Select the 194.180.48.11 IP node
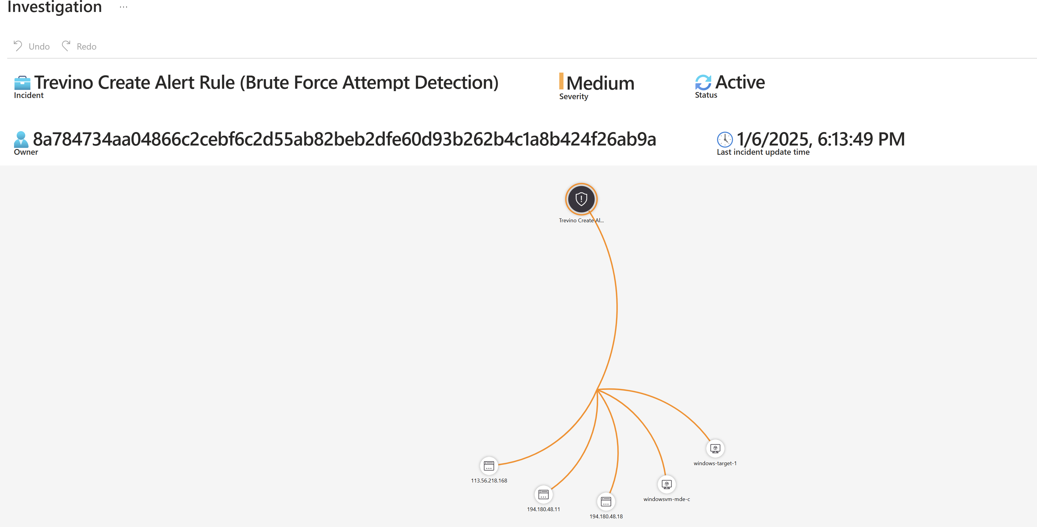This screenshot has width=1037, height=527. pyautogui.click(x=543, y=494)
